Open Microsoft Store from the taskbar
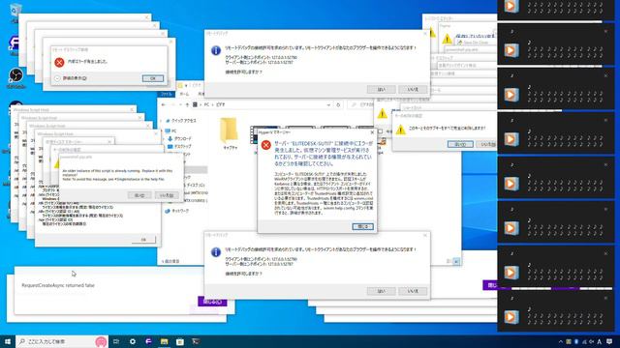Image resolution: width=620 pixels, height=348 pixels. [180, 341]
